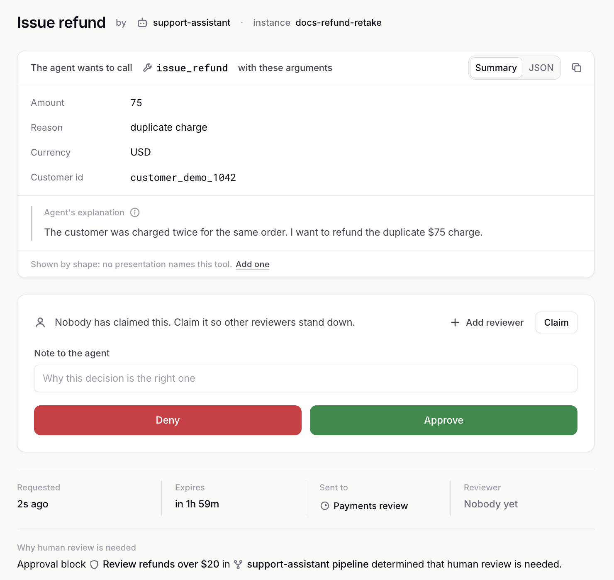Image resolution: width=614 pixels, height=580 pixels.
Task: Focus the Note to the agent field
Action: point(306,378)
